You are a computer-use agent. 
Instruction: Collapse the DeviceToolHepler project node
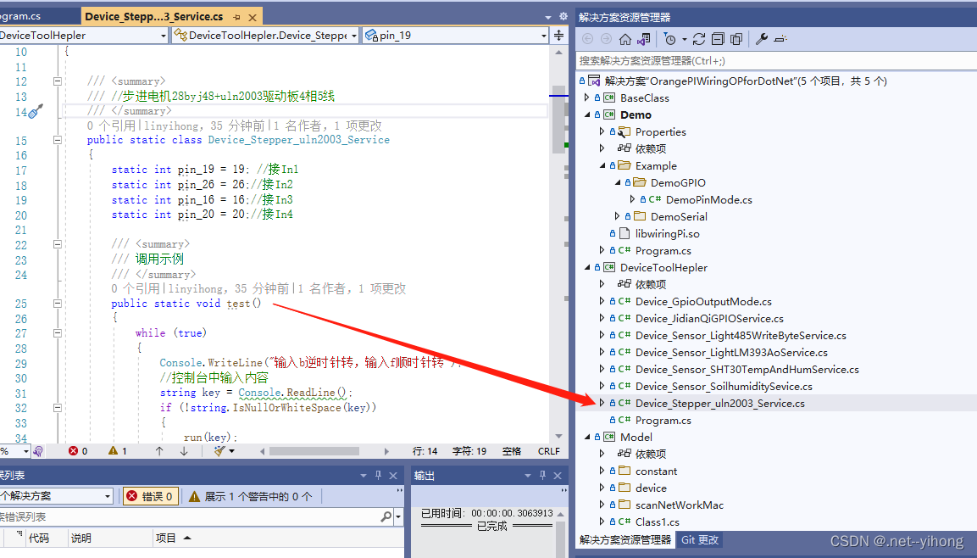point(586,267)
